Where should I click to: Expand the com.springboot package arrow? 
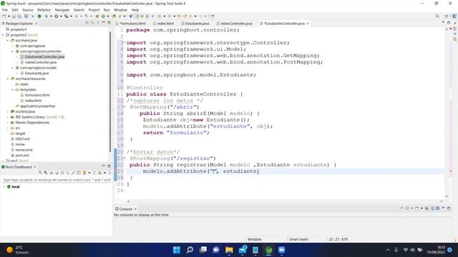coord(13,46)
